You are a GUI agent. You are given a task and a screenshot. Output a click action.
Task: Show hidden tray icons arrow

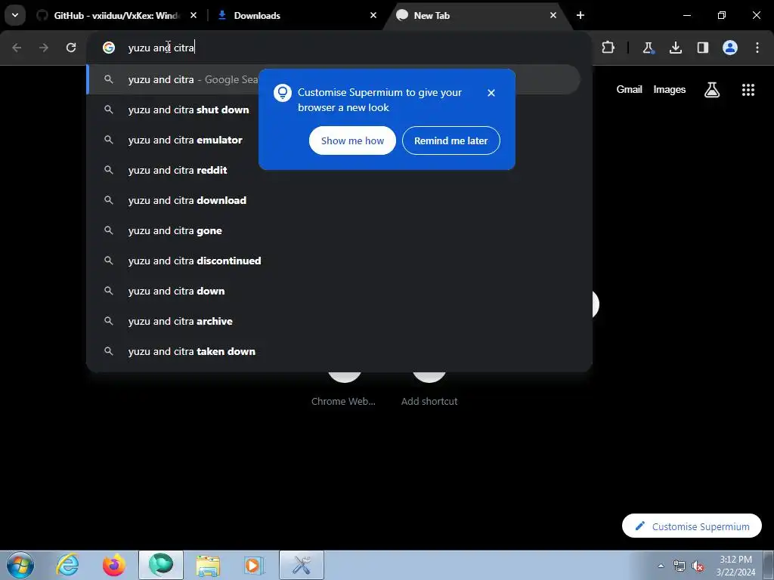coord(661,566)
